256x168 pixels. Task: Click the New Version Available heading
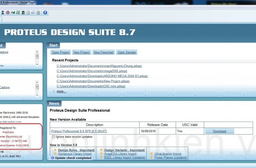tap(68, 120)
